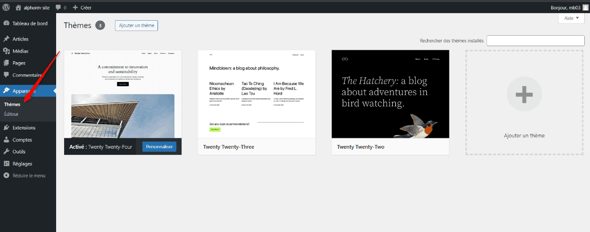Open the comments bubble icon in admin bar
The width and height of the screenshot is (590, 232).
click(58, 8)
